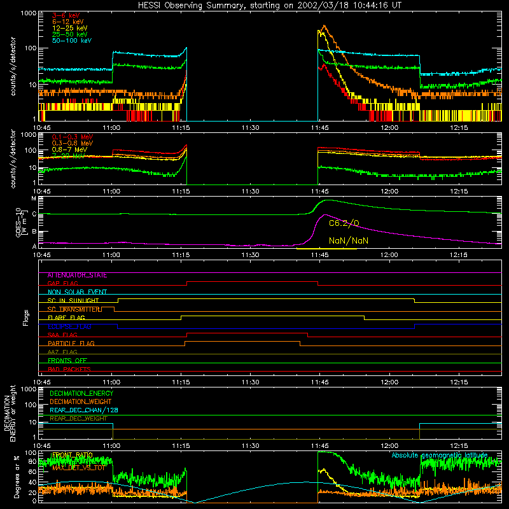This screenshot has height=509, width=509.
Task: Click the HESSI Observing Summary plot title
Action: pyautogui.click(x=270, y=6)
